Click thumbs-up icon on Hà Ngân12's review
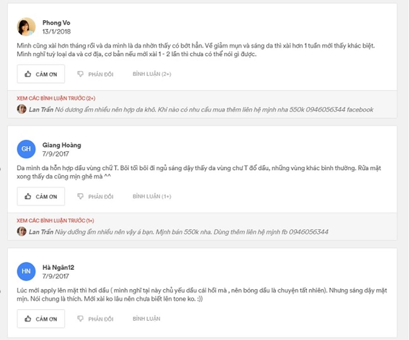Image resolution: width=409 pixels, height=340 pixels. click(28, 319)
